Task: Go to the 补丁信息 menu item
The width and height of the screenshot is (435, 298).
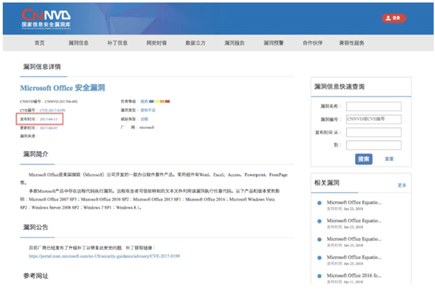Action: 117,43
